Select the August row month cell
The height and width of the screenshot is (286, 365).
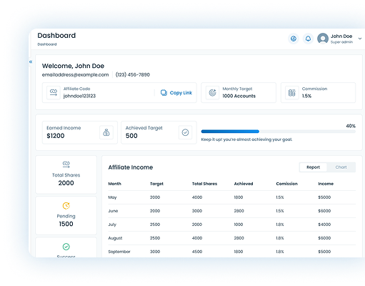pos(115,238)
